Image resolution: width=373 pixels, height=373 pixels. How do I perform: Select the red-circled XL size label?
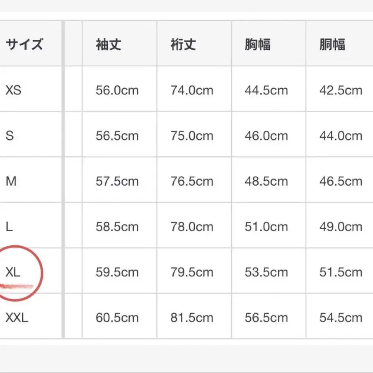[13, 272]
